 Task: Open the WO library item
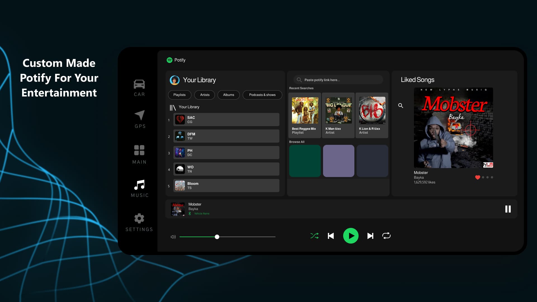[226, 169]
